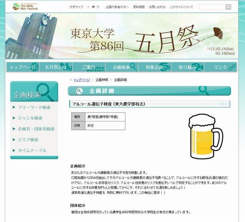
Task: Click arrow beside タイムテーブル
Action: coord(14,150)
